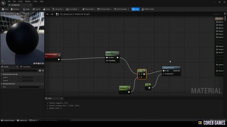
Task: Click Browse in the toolbar
Action: point(15,9)
